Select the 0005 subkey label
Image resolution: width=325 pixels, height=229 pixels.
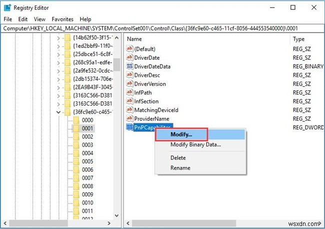pyautogui.click(x=87, y=161)
